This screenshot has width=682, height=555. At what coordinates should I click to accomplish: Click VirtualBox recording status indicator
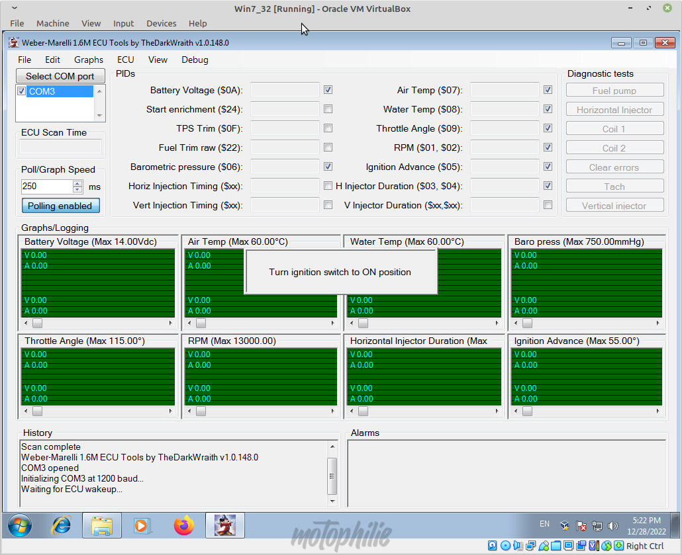[x=581, y=546]
